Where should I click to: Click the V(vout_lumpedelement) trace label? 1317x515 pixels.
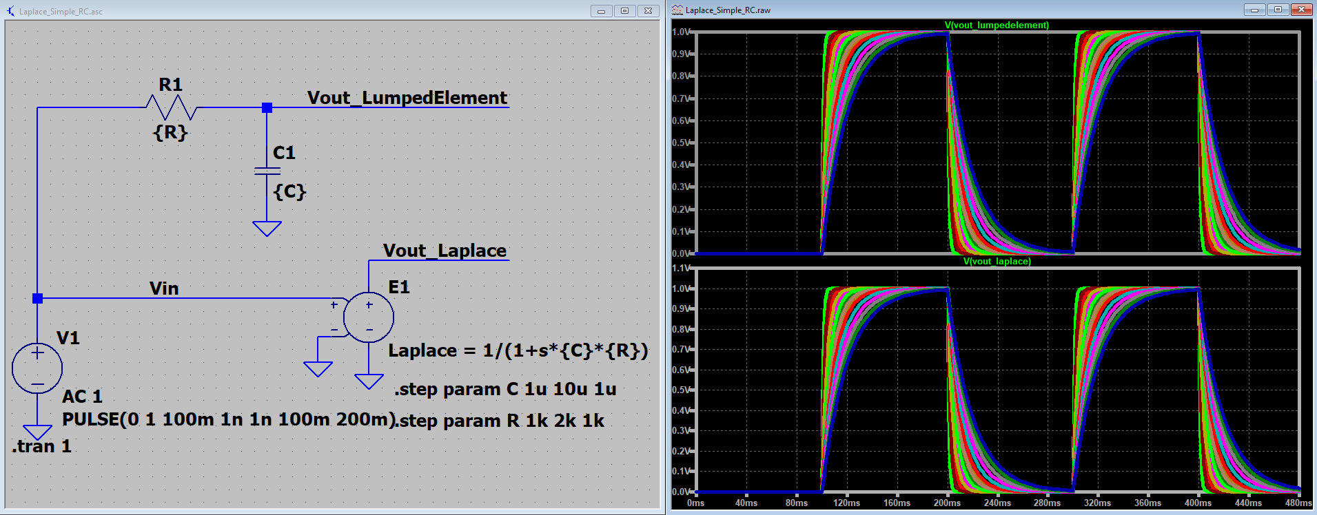(997, 25)
